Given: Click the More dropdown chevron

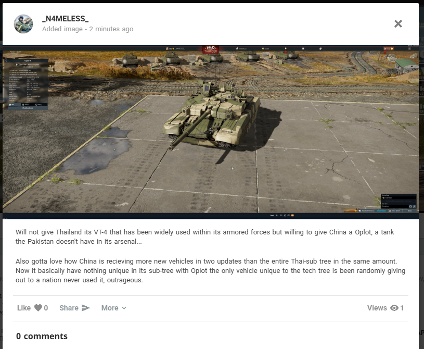Looking at the screenshot, I should [124, 308].
